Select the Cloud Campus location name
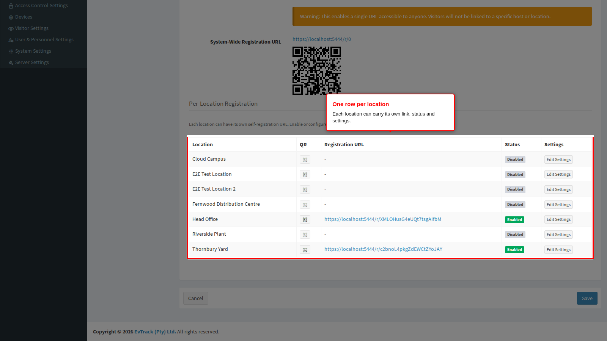Image resolution: width=607 pixels, height=341 pixels. click(209, 159)
